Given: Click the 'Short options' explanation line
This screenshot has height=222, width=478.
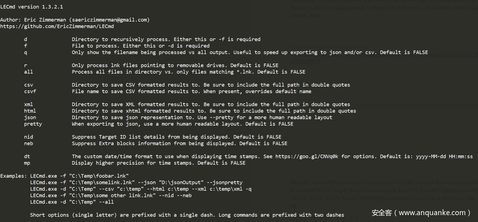Looking at the screenshot, I should pos(187,215).
